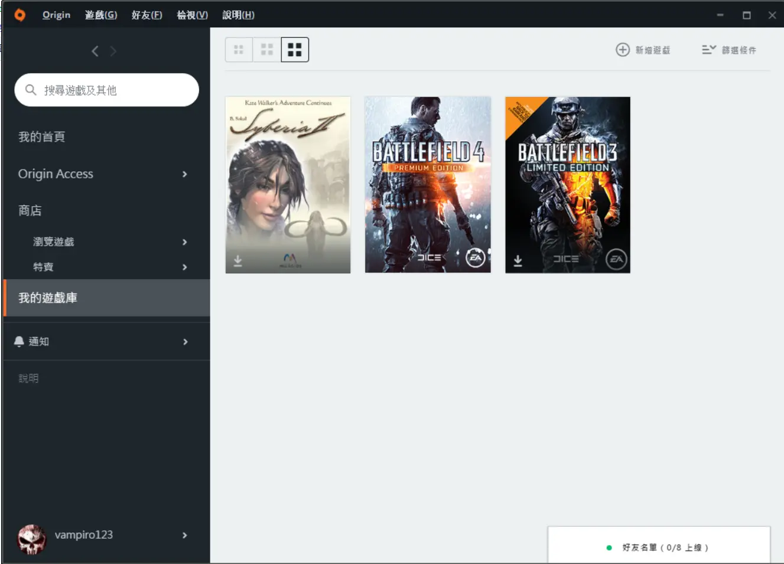Click the 新增遊戲 label
Viewport: 784px width, 564px height.
coord(653,50)
